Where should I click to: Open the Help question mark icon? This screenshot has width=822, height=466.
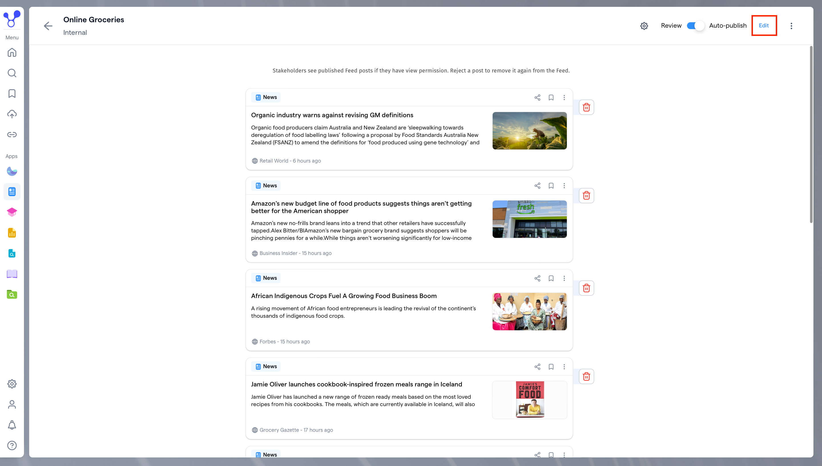(x=12, y=445)
